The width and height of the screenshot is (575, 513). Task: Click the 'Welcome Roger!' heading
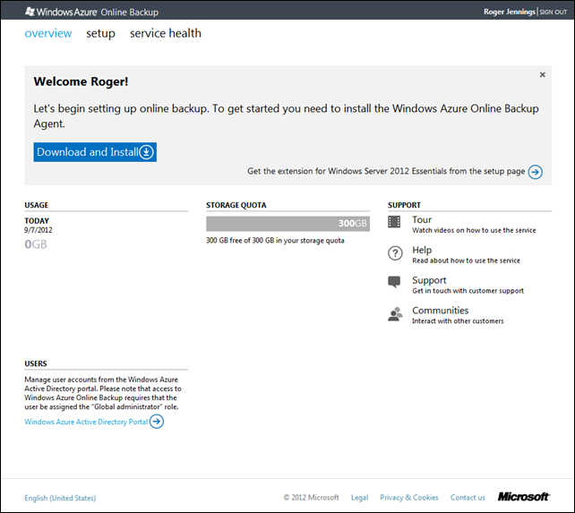point(81,81)
